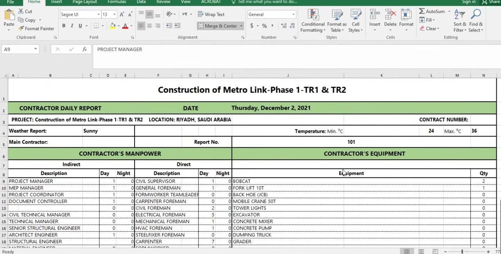Open the Font dialog launcher

[x=132, y=38]
